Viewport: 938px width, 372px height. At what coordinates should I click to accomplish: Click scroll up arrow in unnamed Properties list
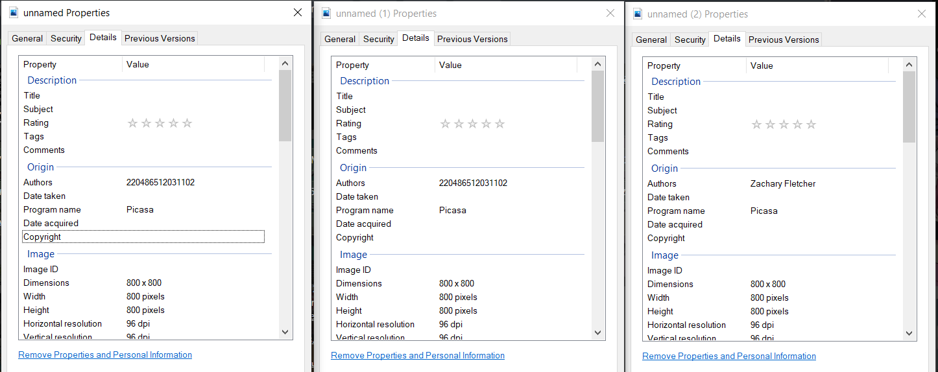(285, 64)
